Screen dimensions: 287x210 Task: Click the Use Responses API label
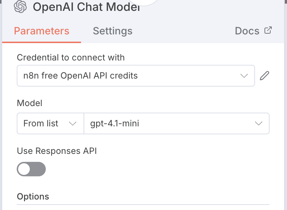(57, 151)
